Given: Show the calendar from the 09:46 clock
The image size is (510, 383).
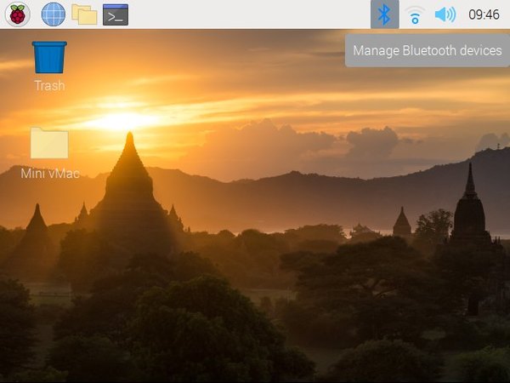Looking at the screenshot, I should (484, 14).
